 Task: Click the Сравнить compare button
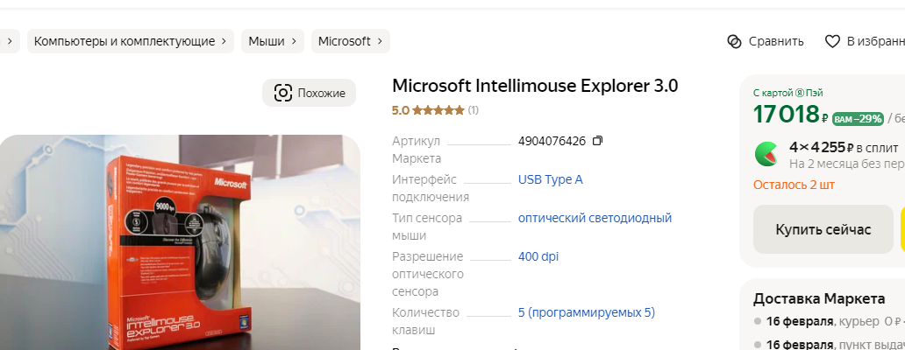[x=766, y=41]
